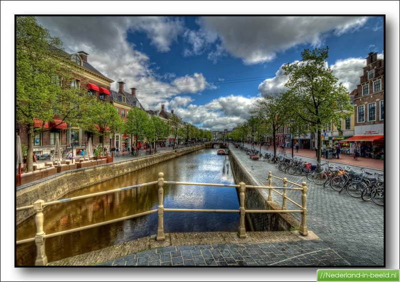Image resolution: width=400 pixels, height=282 pixels.
Task: Click the canal photo
Action: [200, 141]
